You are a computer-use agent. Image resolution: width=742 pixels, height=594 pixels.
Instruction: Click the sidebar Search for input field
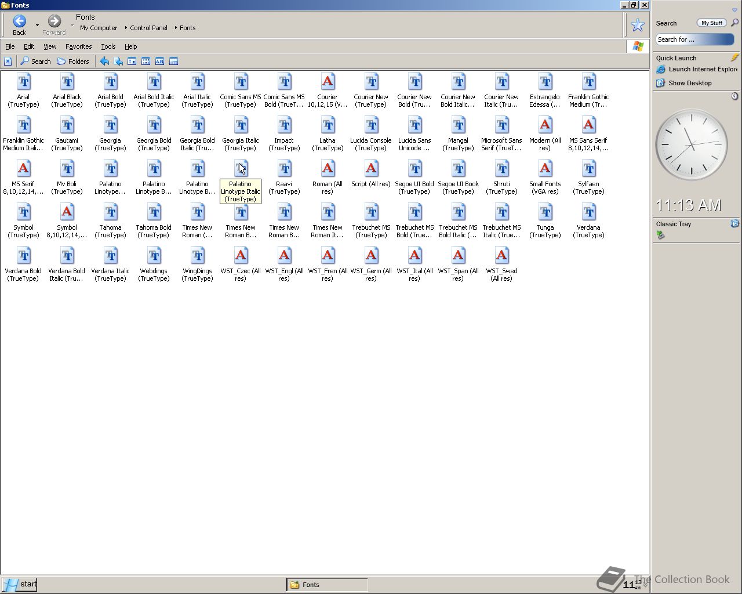695,39
